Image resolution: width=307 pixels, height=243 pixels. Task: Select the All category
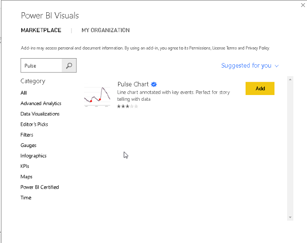coord(24,93)
